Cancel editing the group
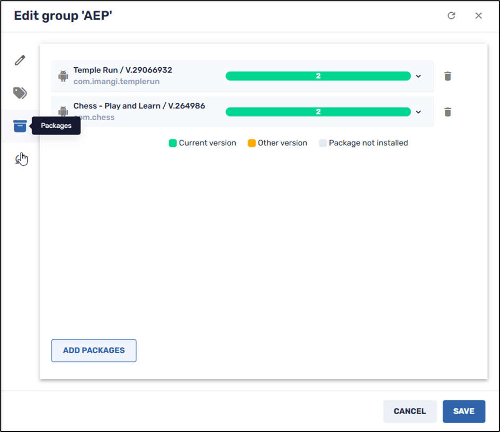The height and width of the screenshot is (432, 500). pos(409,411)
